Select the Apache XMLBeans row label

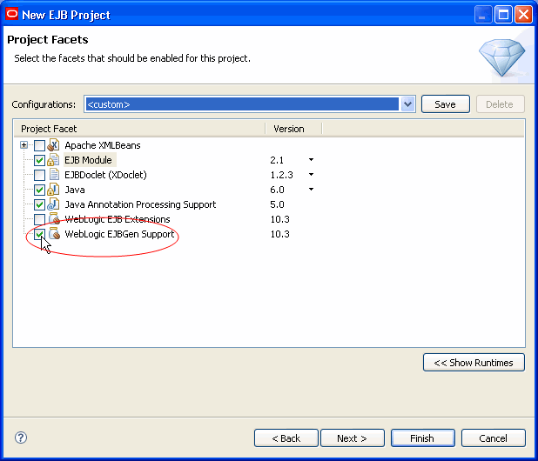click(103, 145)
